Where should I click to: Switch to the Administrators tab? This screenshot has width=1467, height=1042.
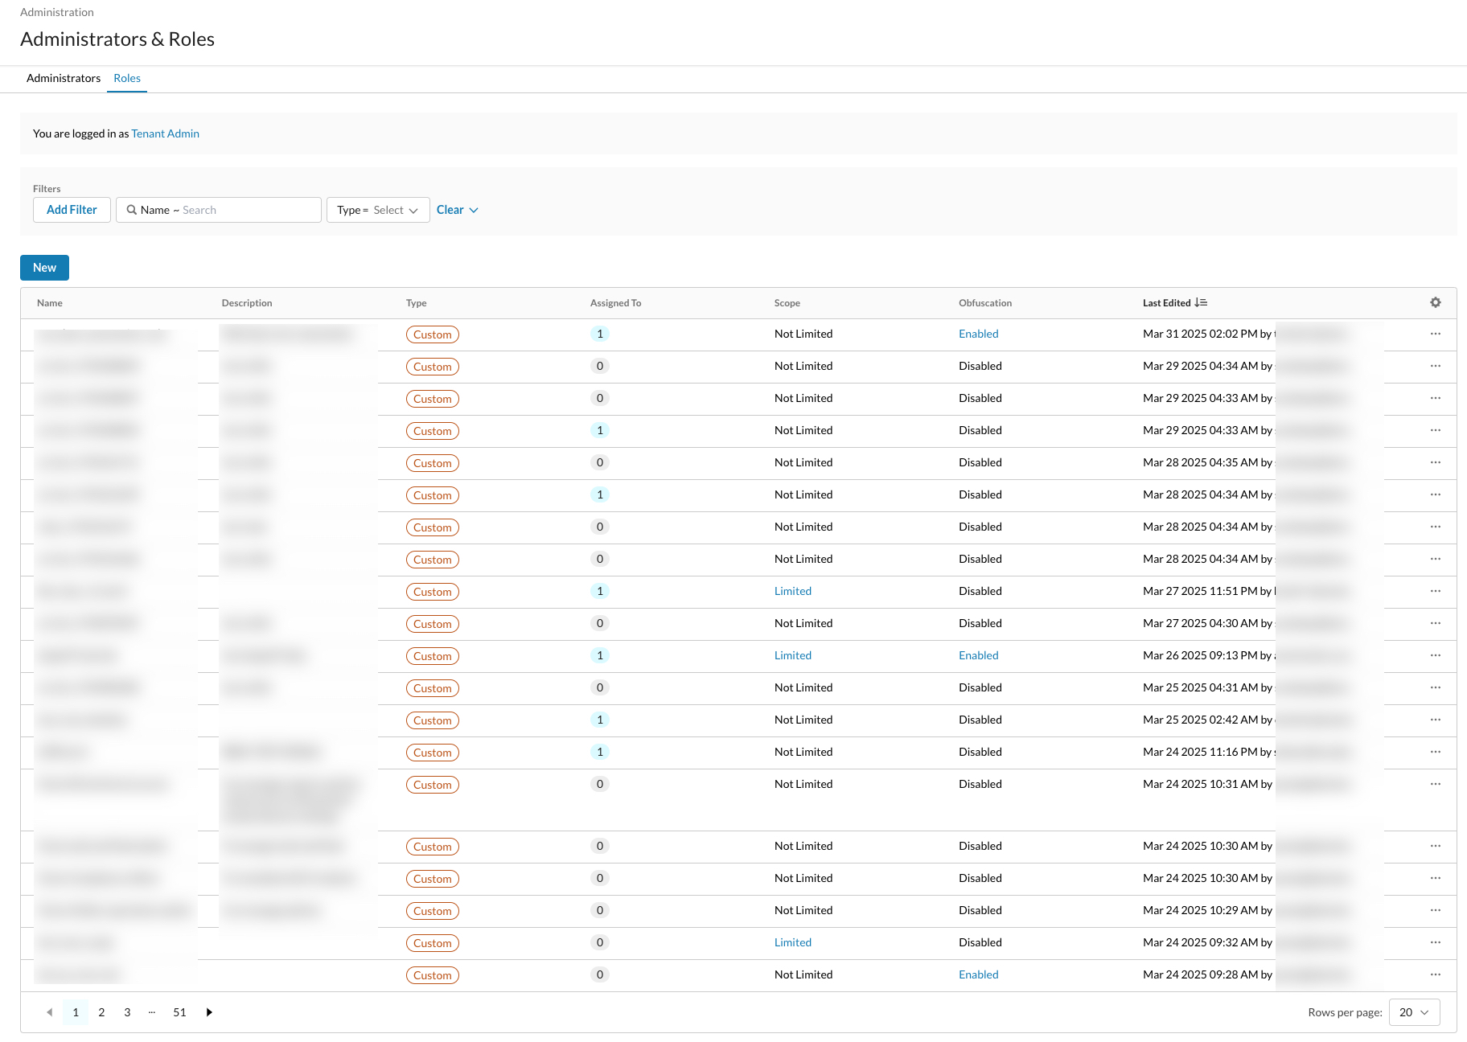click(63, 78)
